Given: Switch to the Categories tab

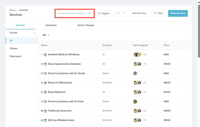Looking at the screenshot, I should (x=51, y=25).
